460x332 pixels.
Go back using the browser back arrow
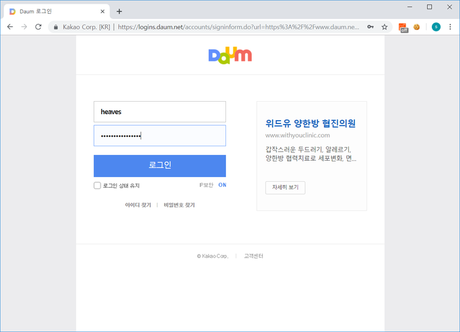click(x=10, y=27)
